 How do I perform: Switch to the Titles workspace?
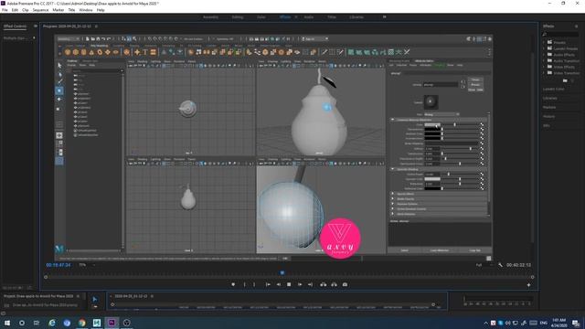[332, 17]
